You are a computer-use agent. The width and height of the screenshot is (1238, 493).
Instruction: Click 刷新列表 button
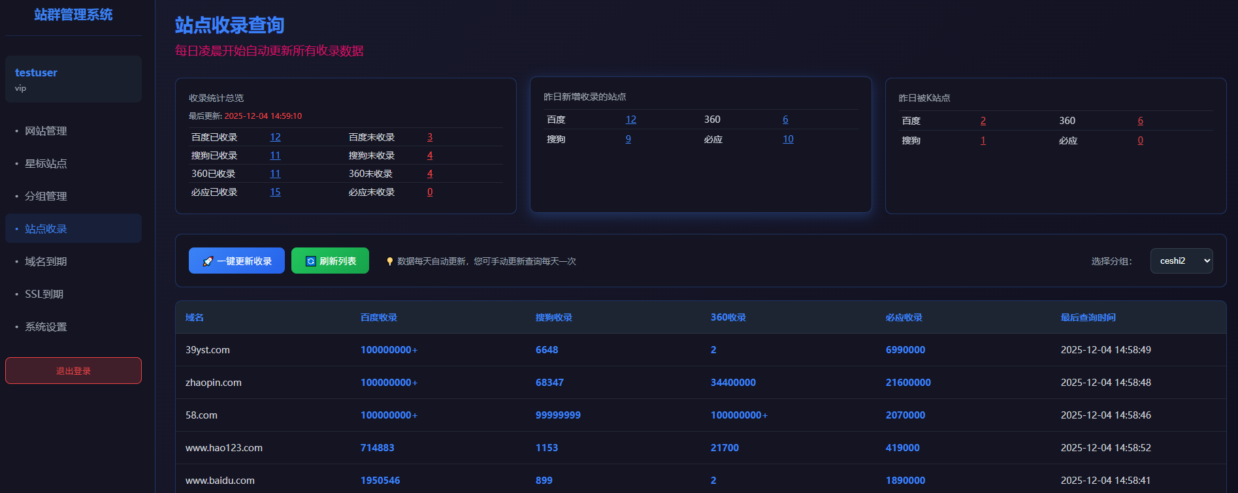(330, 261)
